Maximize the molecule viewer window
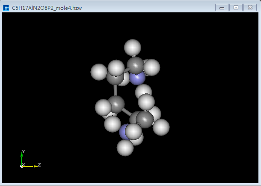261x186 pixels. pyautogui.click(x=236, y=8)
